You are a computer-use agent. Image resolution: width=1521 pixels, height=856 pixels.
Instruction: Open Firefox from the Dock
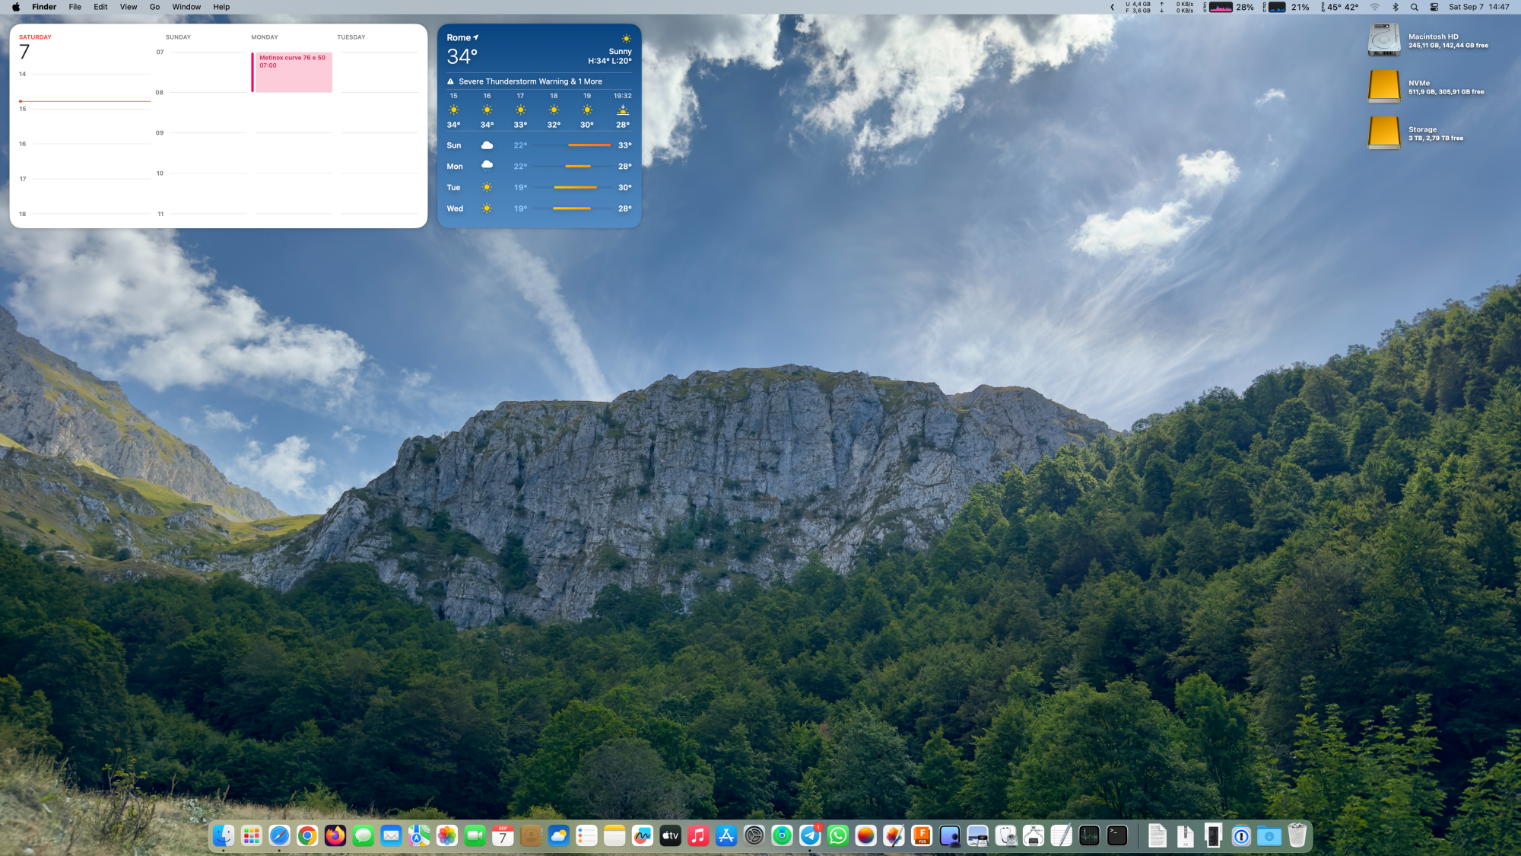click(x=335, y=835)
